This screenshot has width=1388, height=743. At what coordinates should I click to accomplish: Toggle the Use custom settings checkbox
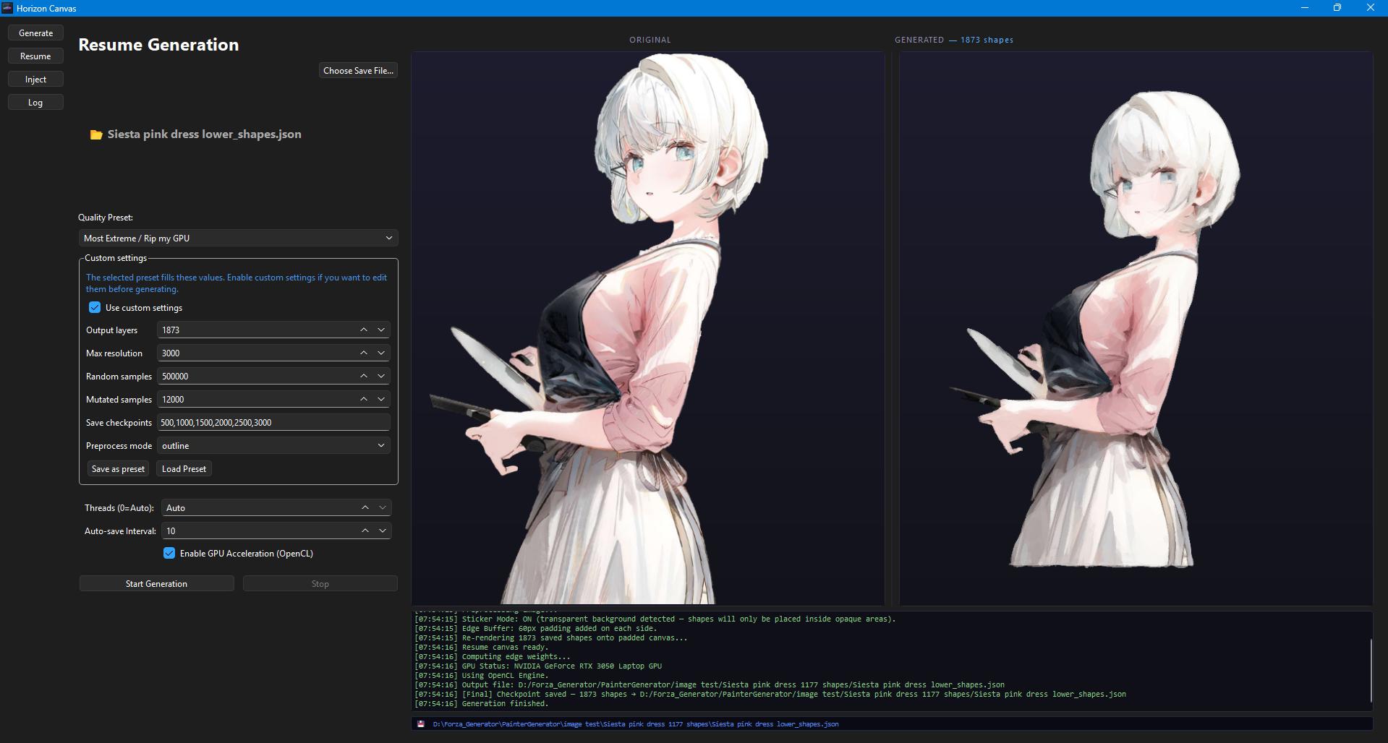click(x=95, y=307)
